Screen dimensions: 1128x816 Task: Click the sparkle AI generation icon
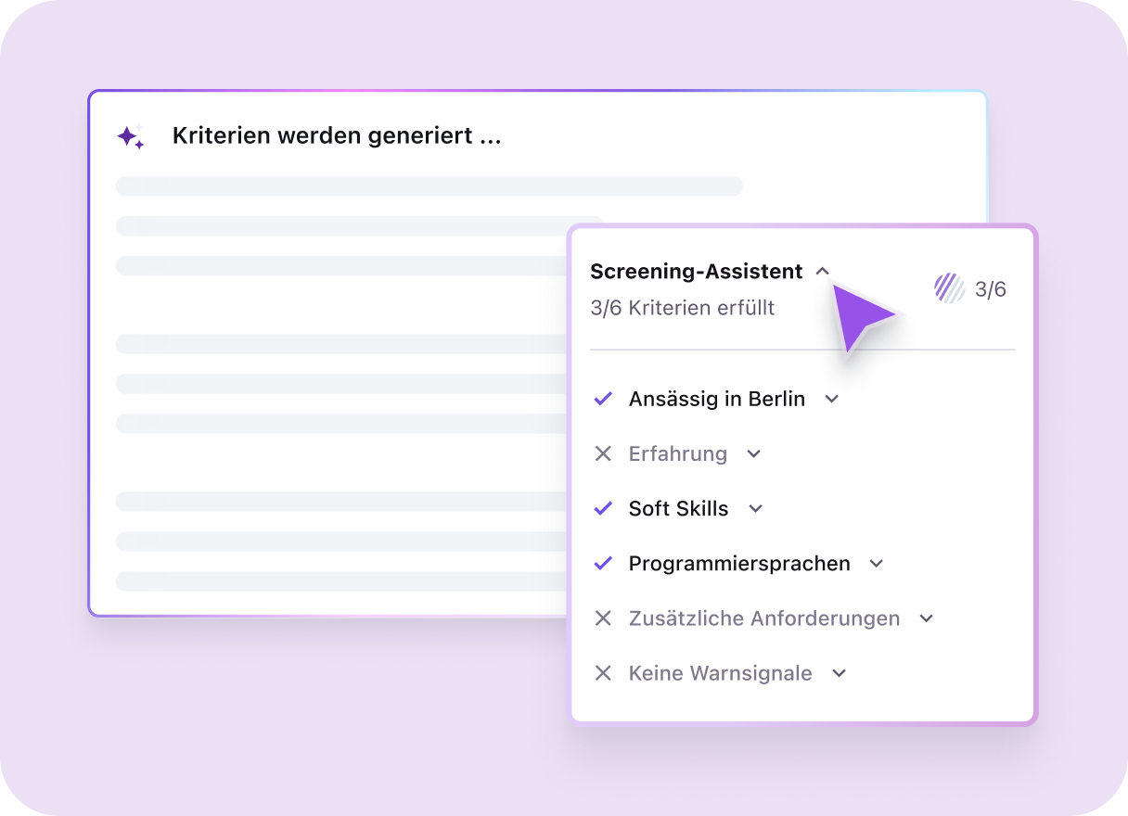[x=131, y=136]
